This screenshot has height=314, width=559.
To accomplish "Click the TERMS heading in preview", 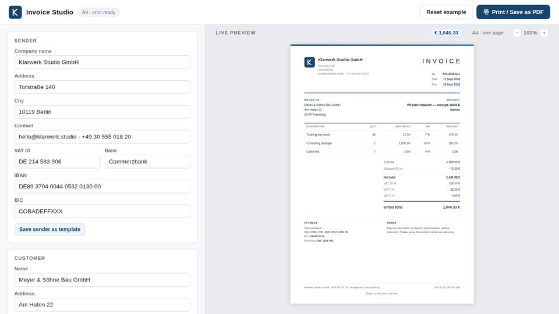I will [x=391, y=223].
